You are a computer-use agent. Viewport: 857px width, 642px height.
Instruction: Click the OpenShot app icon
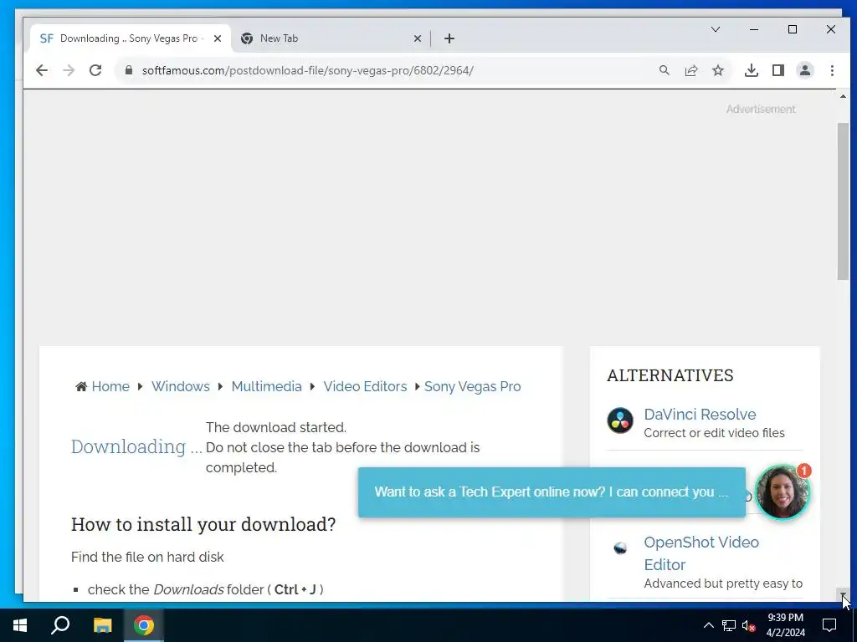[x=620, y=548]
